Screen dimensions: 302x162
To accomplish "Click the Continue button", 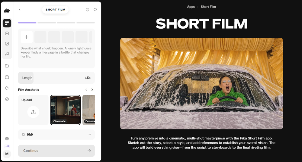I will pos(56,151).
